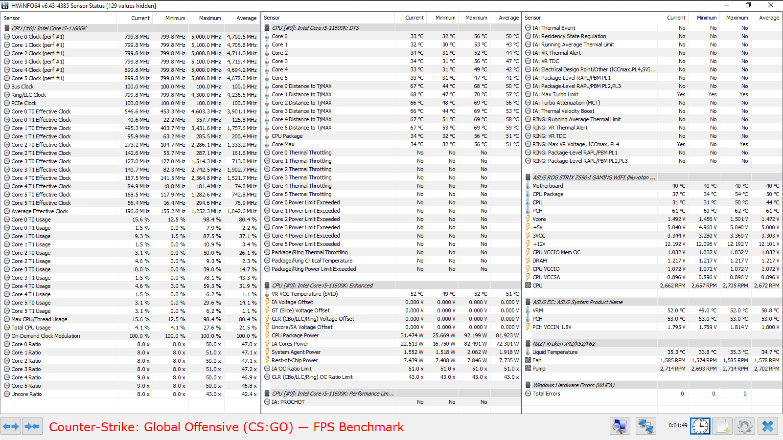The height and width of the screenshot is (440, 783).
Task: Click the thermometer icon next to VR VCC Temperature (SVID)
Action: coord(267,294)
